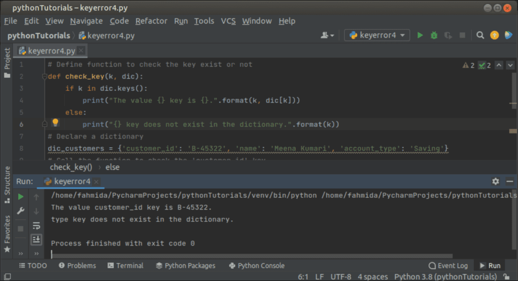Image resolution: width=518 pixels, height=281 pixels.
Task: Click the else breadcrumb in editor
Action: click(112, 167)
